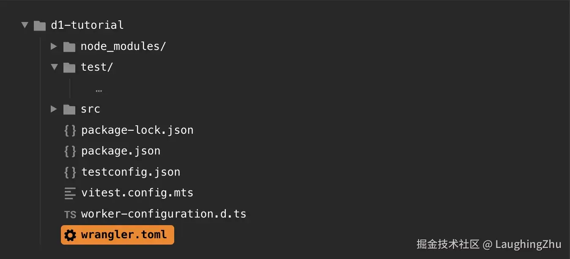Collapse the test folder arrow
Screen dimensions: 570x259
click(54, 67)
